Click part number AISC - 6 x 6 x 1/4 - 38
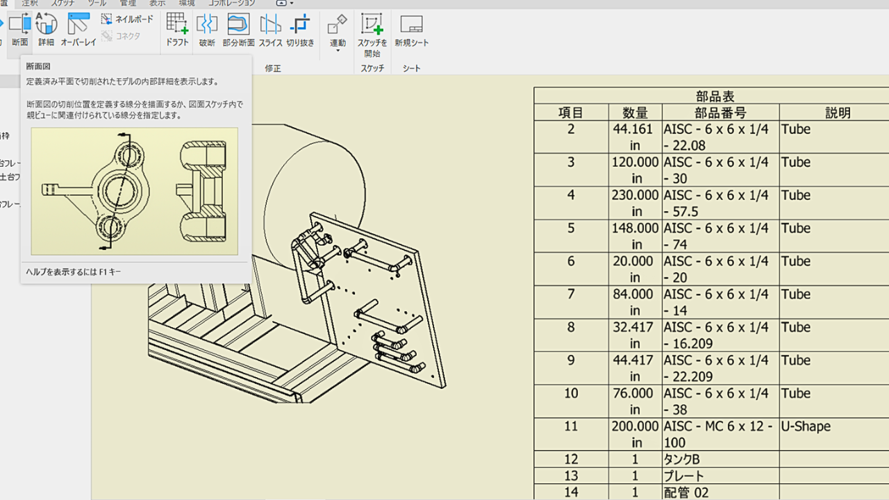The image size is (889, 500). (720, 401)
